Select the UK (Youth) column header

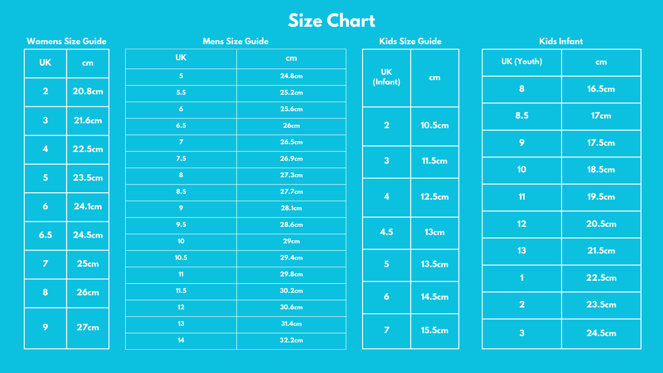click(522, 62)
